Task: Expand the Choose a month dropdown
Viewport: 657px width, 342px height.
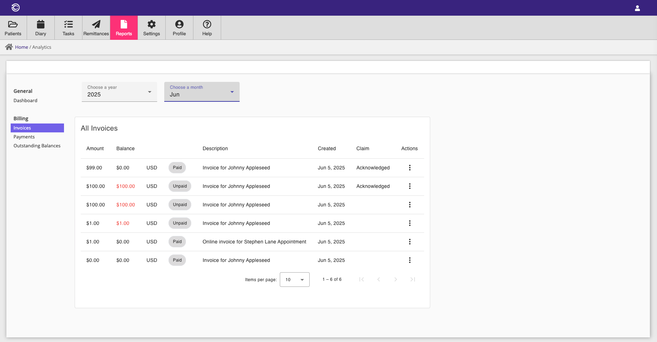Action: [202, 92]
